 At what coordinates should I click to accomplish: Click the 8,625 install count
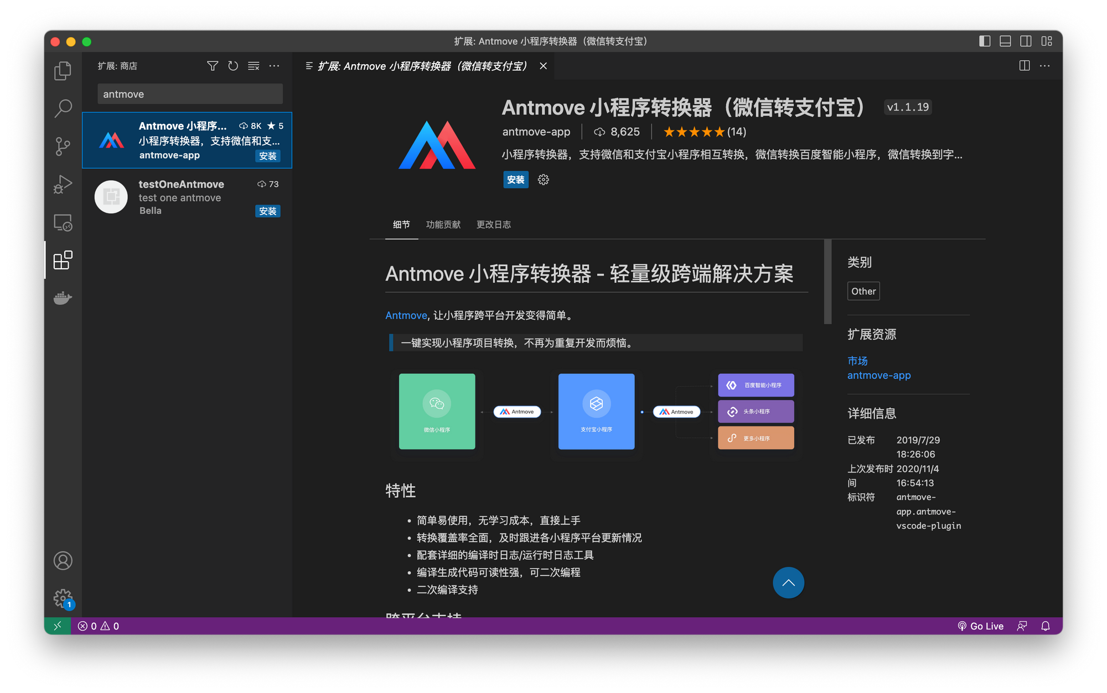617,132
